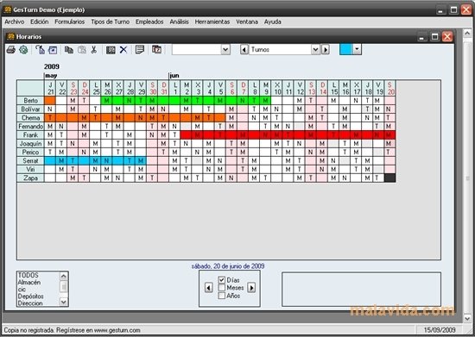Click the 'sábado, 20 de junio de 2009' label
Screen dimensions: 475x337
pos(228,266)
